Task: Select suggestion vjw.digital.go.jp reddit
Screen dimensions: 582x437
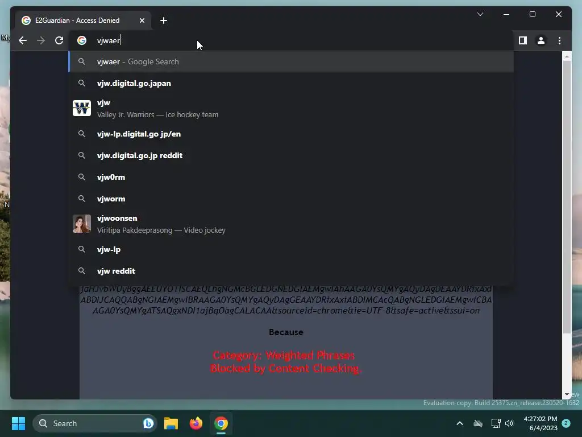Action: pyautogui.click(x=291, y=155)
